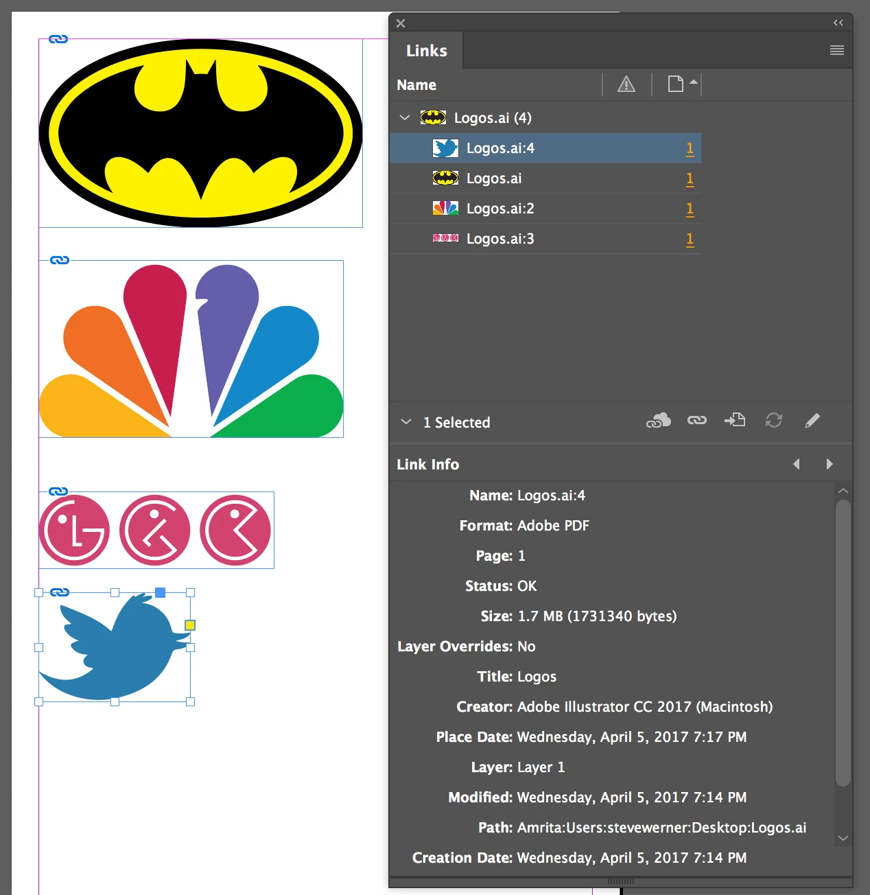The width and height of the screenshot is (870, 895).
Task: Click the NBC thumbnail in Logos.ai:2 row
Action: 445,208
